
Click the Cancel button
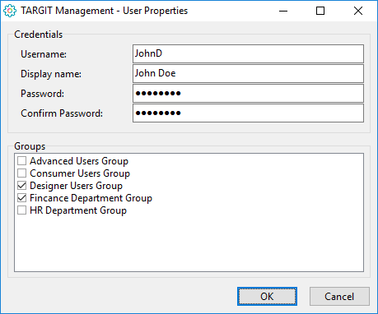click(339, 296)
